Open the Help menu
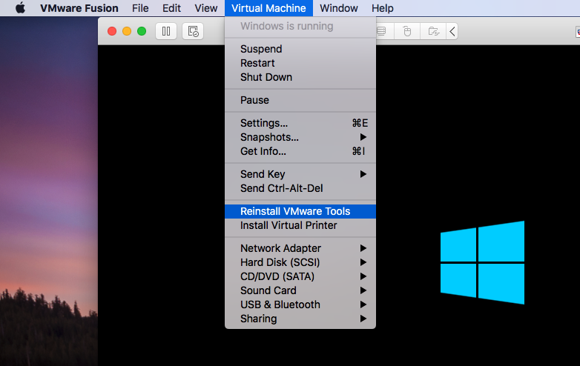The height and width of the screenshot is (366, 580). point(383,8)
